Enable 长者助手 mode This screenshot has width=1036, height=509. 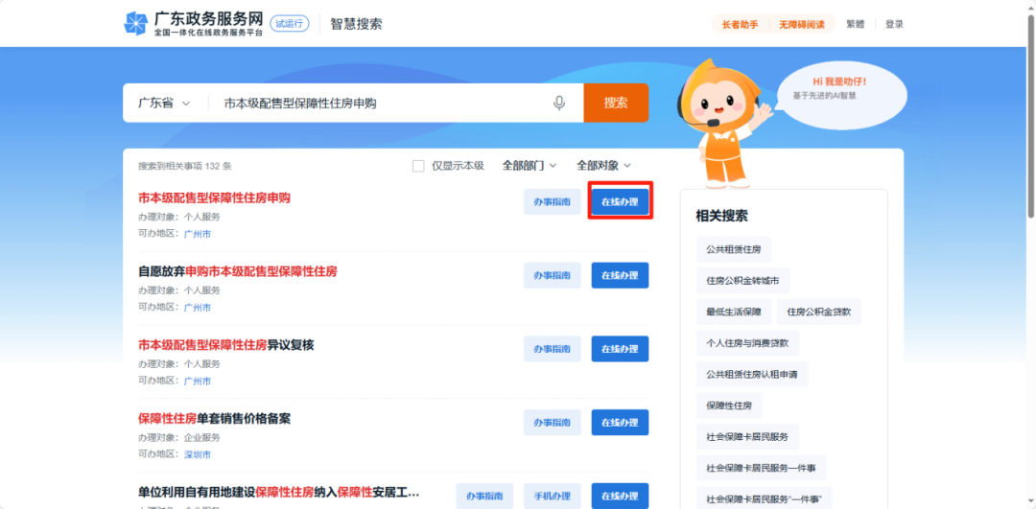click(740, 24)
